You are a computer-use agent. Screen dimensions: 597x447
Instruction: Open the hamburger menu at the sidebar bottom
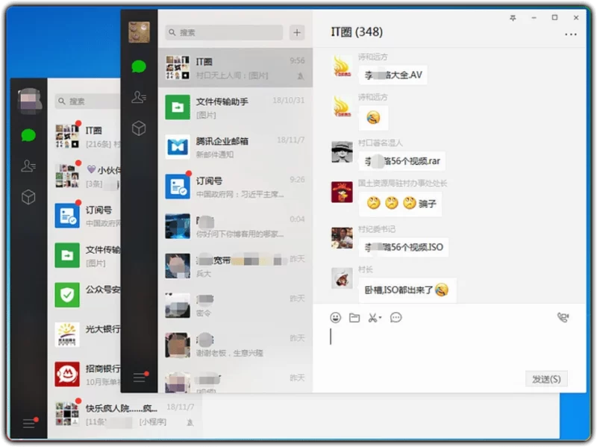[139, 377]
